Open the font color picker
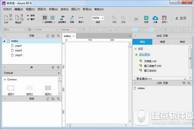194x129 pixels. pyautogui.click(x=112, y=30)
